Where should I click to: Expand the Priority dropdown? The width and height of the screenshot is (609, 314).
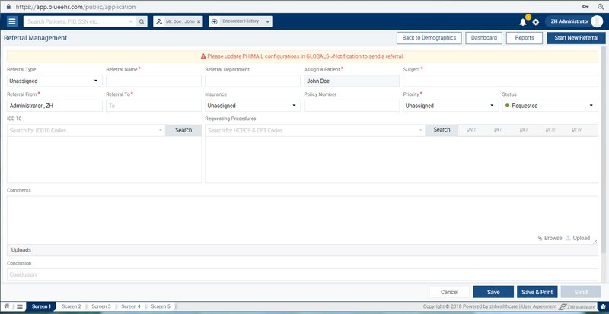click(x=450, y=106)
